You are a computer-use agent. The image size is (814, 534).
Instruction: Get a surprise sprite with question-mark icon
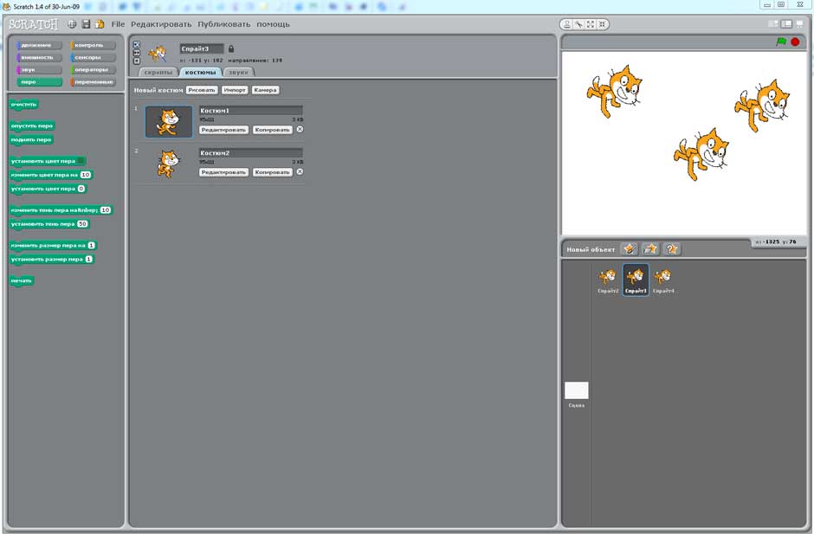point(671,249)
